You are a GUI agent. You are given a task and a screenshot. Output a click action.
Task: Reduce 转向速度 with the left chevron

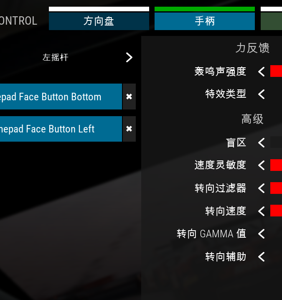point(262,211)
